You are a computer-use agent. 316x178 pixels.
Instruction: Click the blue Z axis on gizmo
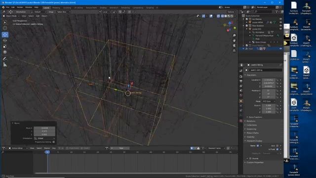[x=230, y=23]
